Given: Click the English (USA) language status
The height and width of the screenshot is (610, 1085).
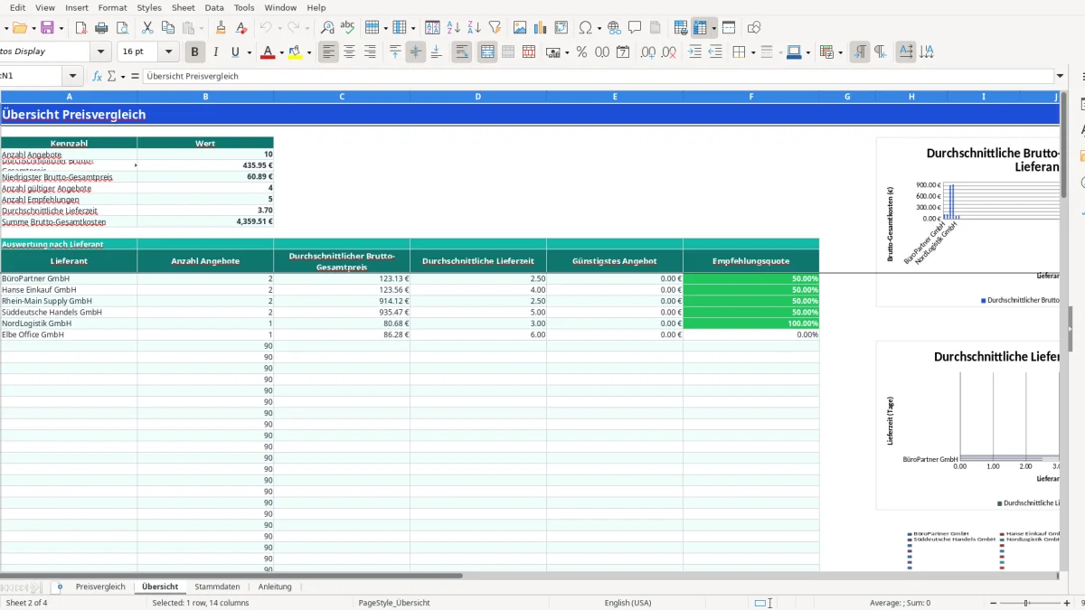Looking at the screenshot, I should click(627, 603).
